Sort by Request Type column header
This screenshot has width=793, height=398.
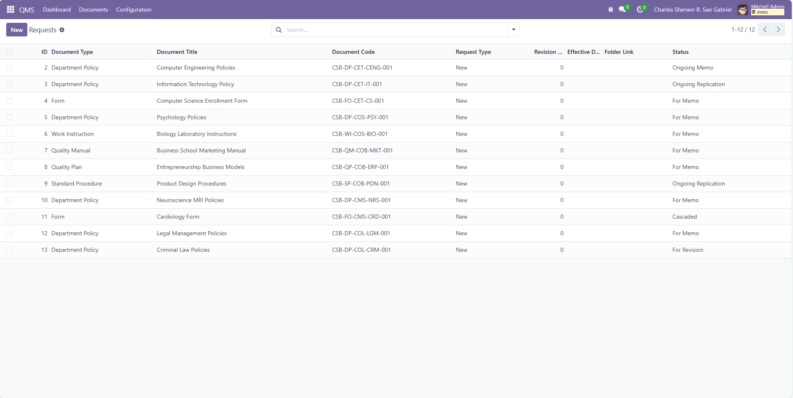[473, 52]
